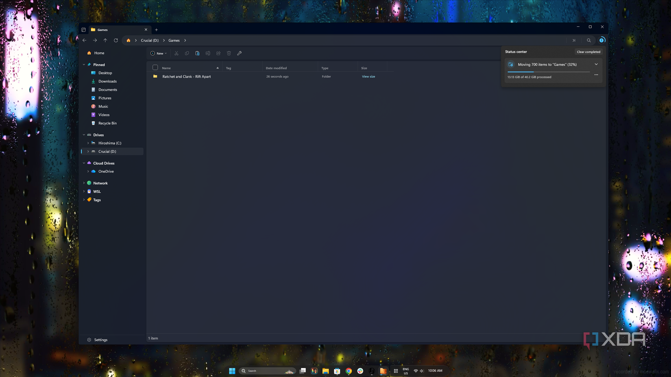The image size is (671, 377).
Task: Tick the select-all checkbox in header
Action: pyautogui.click(x=155, y=67)
